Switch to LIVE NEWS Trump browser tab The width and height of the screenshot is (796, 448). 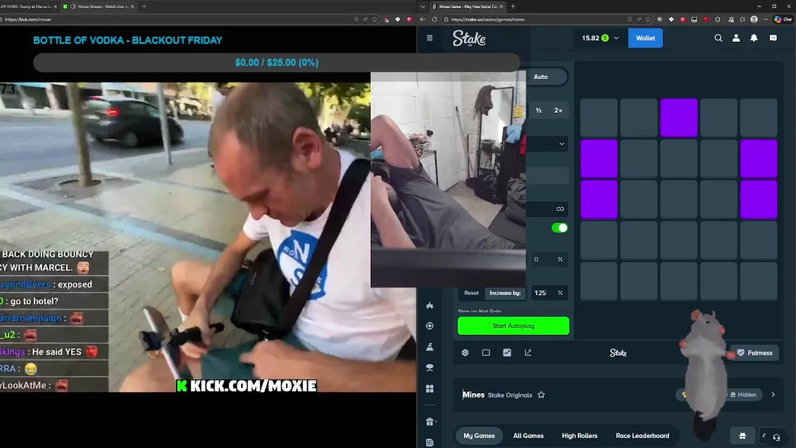pyautogui.click(x=28, y=6)
